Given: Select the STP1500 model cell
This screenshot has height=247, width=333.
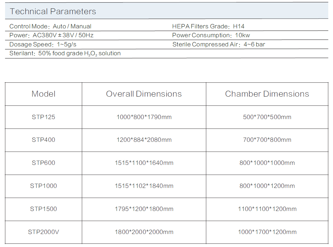Looking at the screenshot, I should (43, 209).
